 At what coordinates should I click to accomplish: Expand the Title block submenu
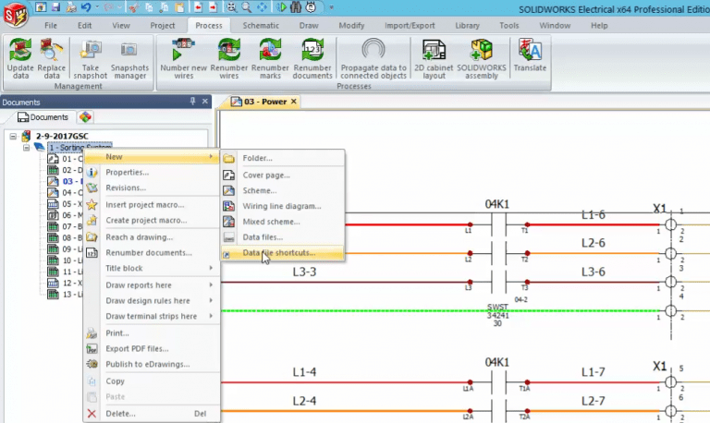pyautogui.click(x=124, y=268)
